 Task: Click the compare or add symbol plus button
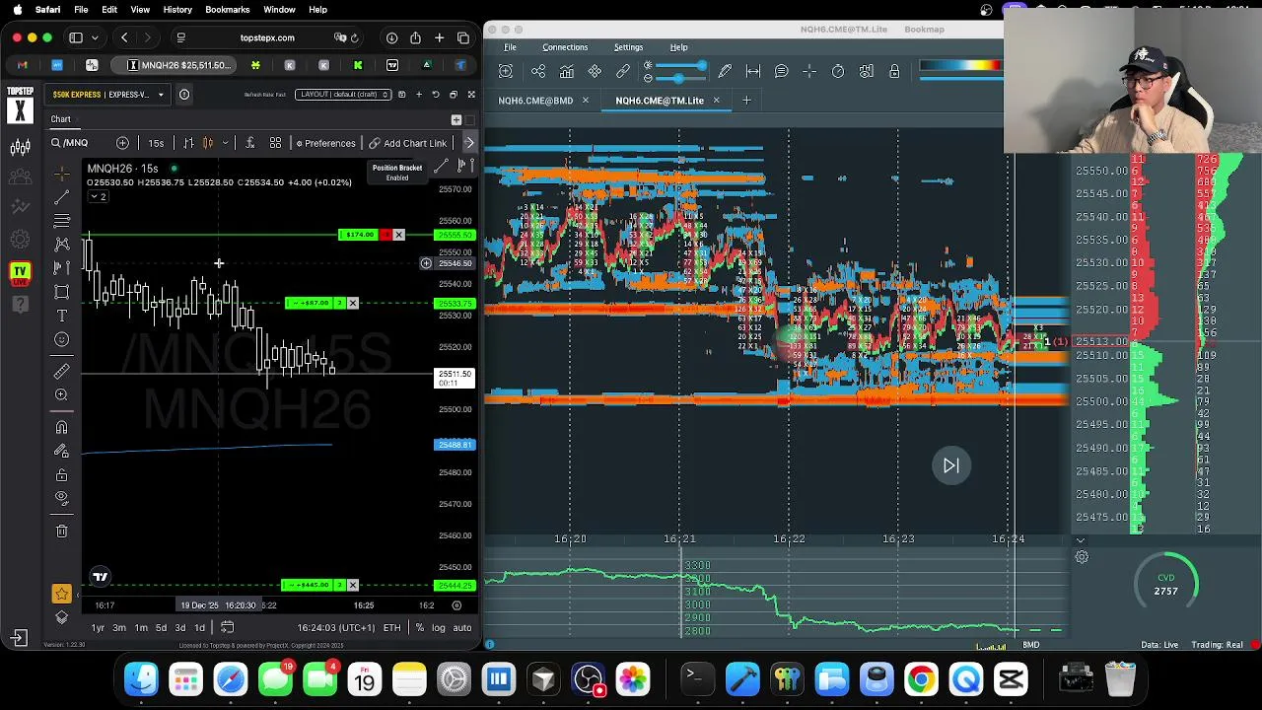[x=122, y=143]
